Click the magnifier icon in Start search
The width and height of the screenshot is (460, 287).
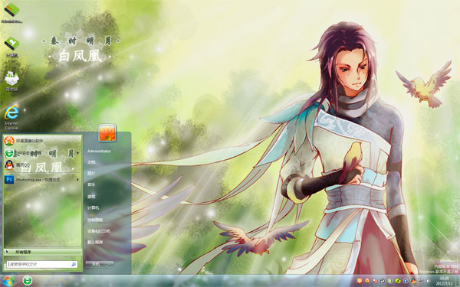(x=74, y=264)
